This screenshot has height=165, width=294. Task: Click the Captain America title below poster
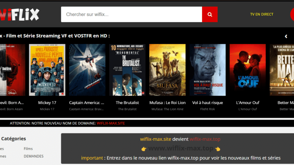click(86, 103)
